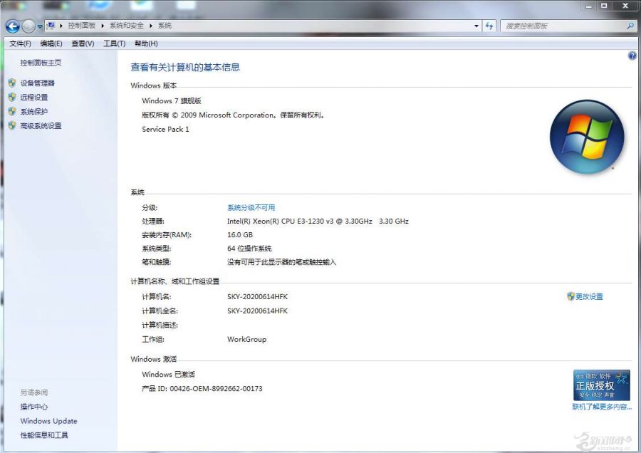Screen dimensions: 641x453
Task: Click the shield icon beside 设备管理器
Action: click(12, 83)
